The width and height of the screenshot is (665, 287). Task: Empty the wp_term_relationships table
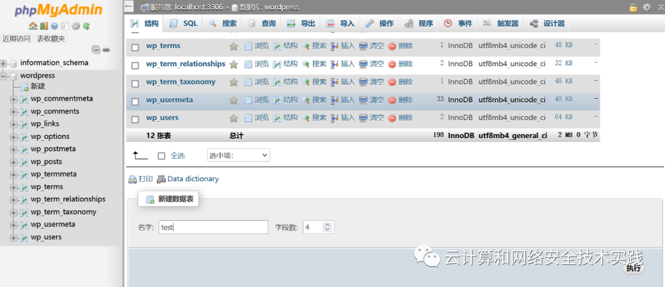pyautogui.click(x=371, y=64)
